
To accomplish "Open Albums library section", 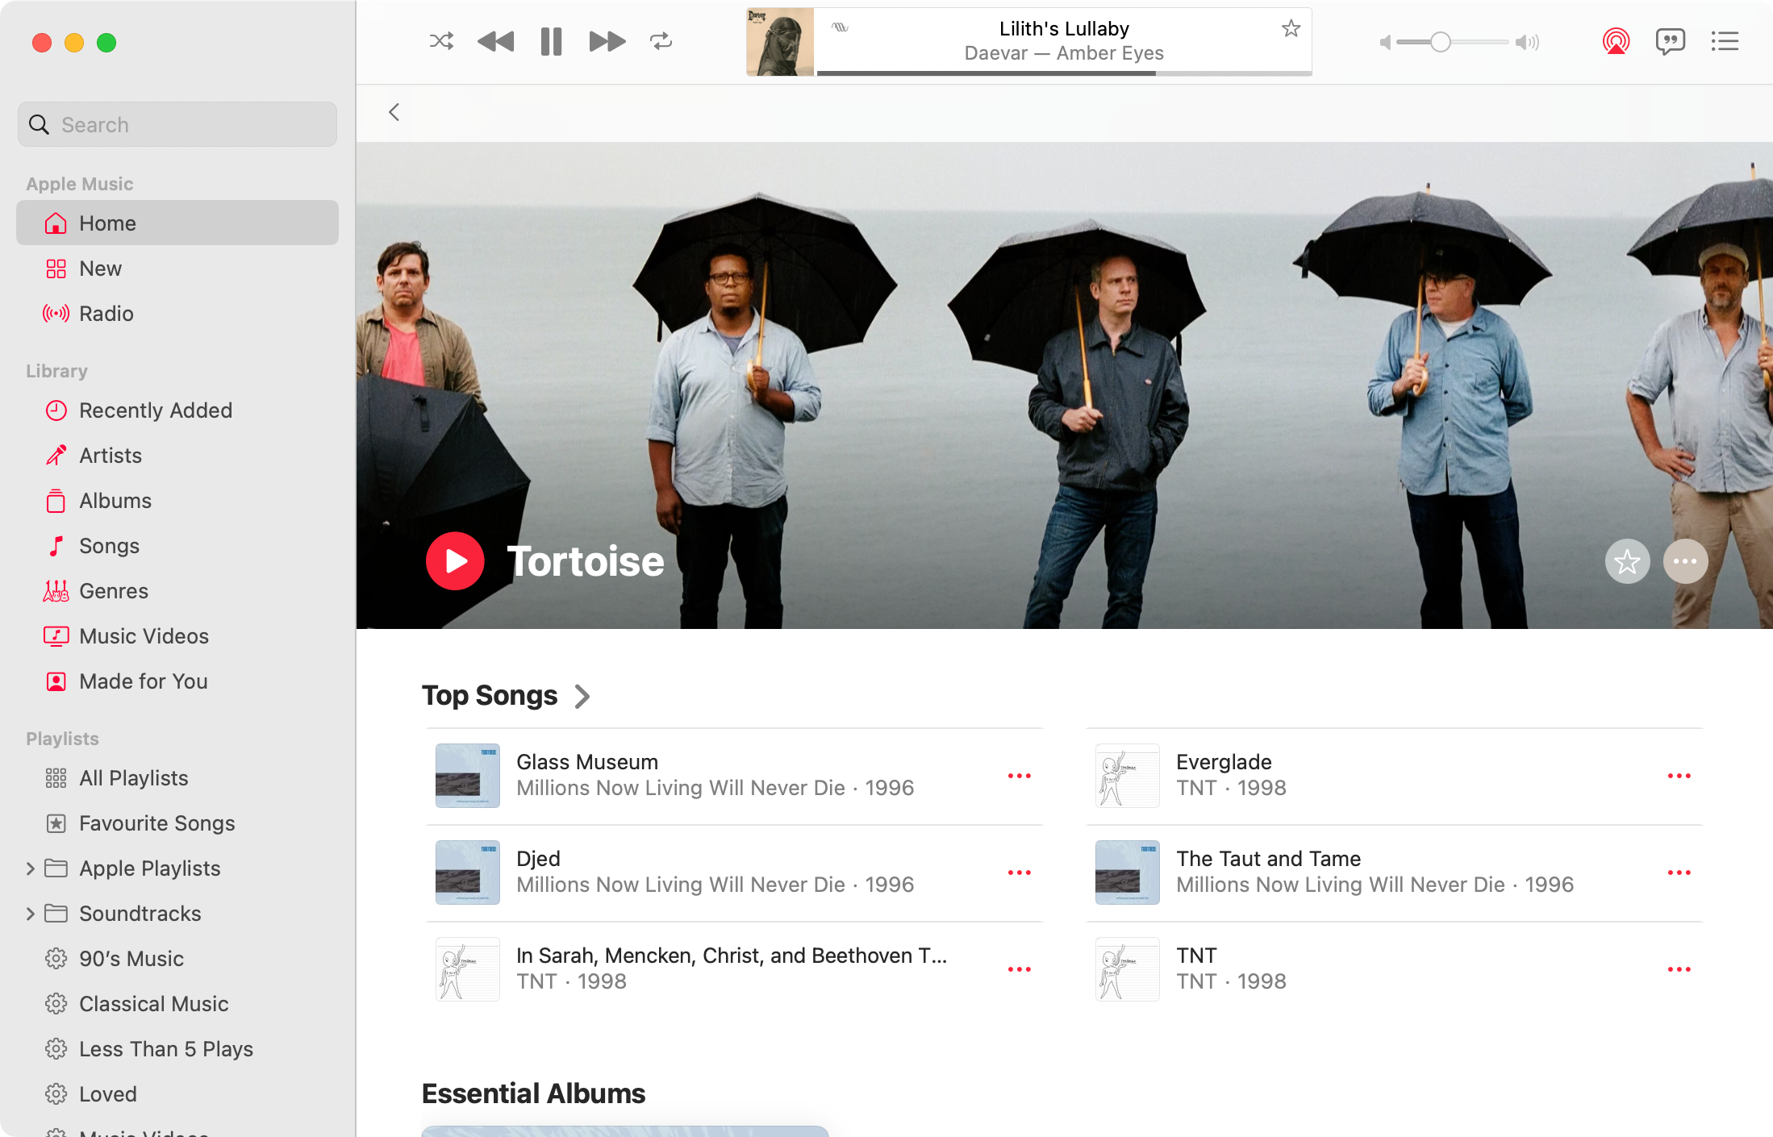I will [177, 500].
